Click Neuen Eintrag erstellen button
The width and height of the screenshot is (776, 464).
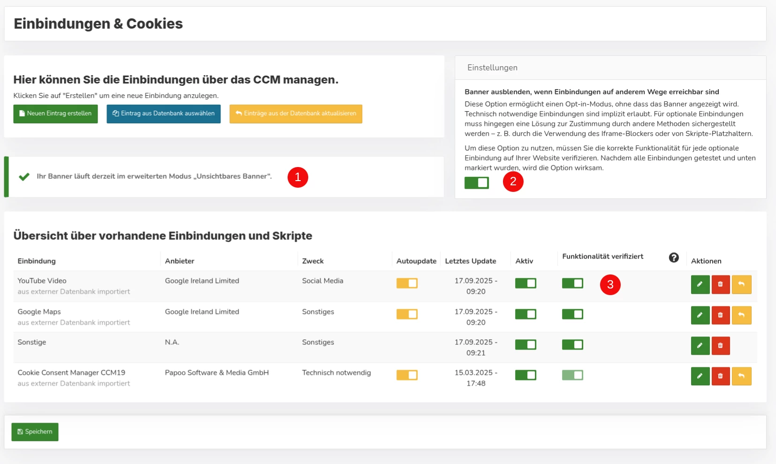click(55, 114)
